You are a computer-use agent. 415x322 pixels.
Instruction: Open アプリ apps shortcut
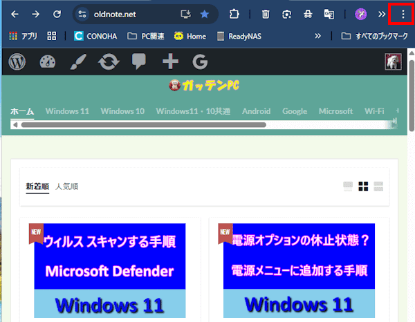click(23, 36)
